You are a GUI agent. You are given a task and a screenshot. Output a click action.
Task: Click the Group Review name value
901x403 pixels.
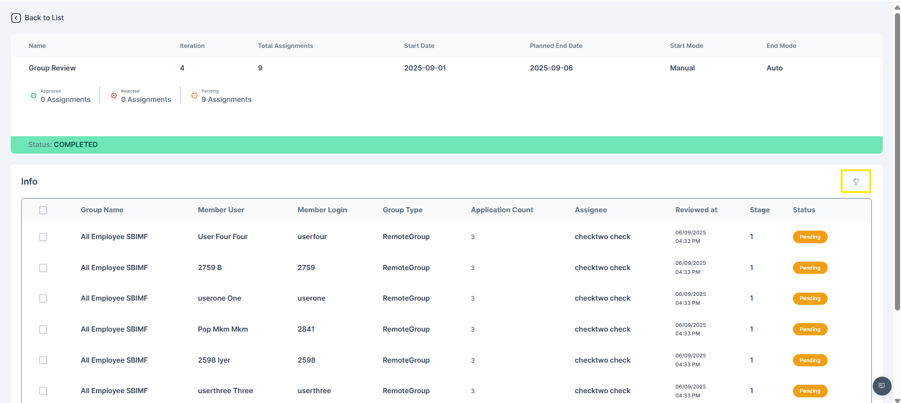(x=52, y=68)
